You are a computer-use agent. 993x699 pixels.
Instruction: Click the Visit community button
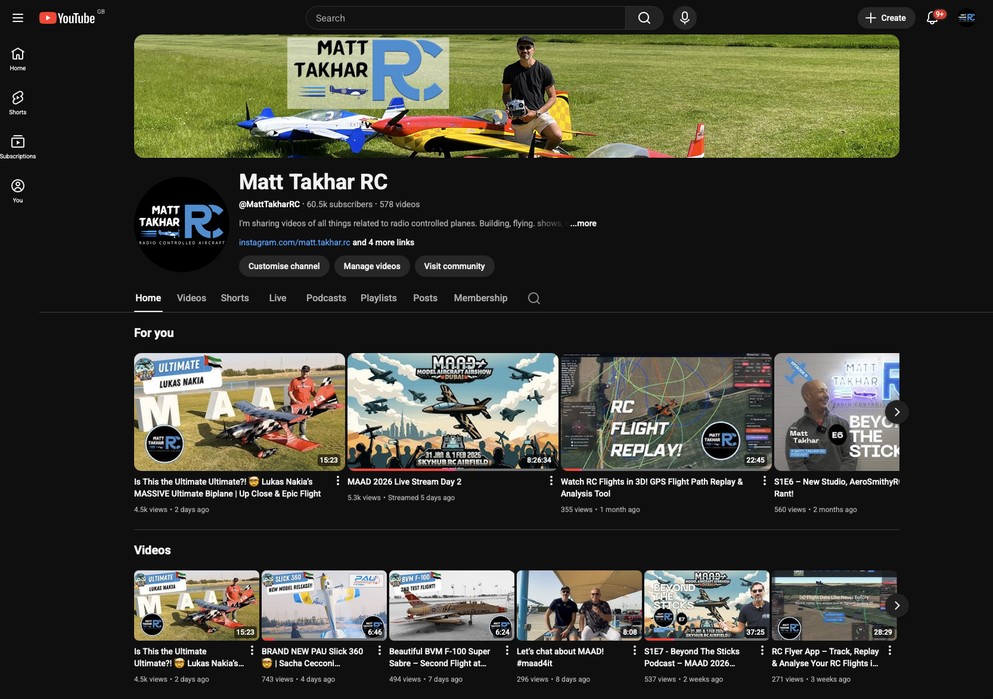[x=454, y=266]
